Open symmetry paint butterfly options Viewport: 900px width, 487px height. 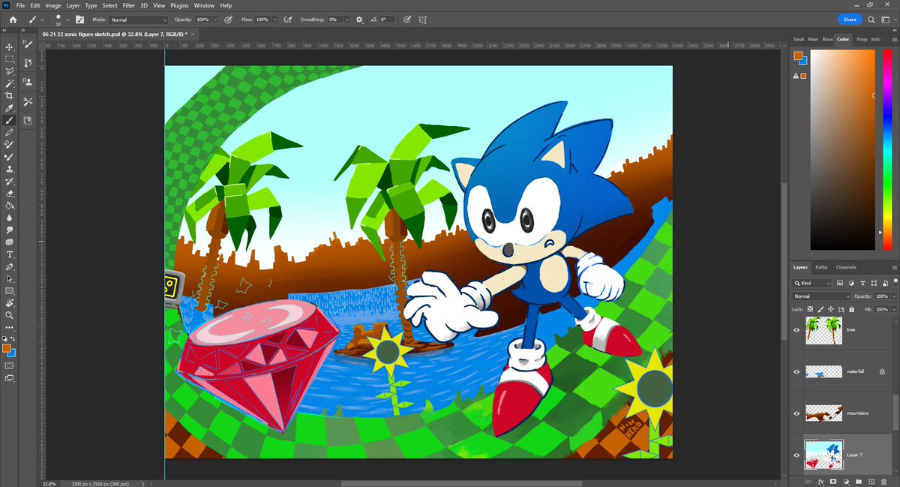click(x=424, y=19)
